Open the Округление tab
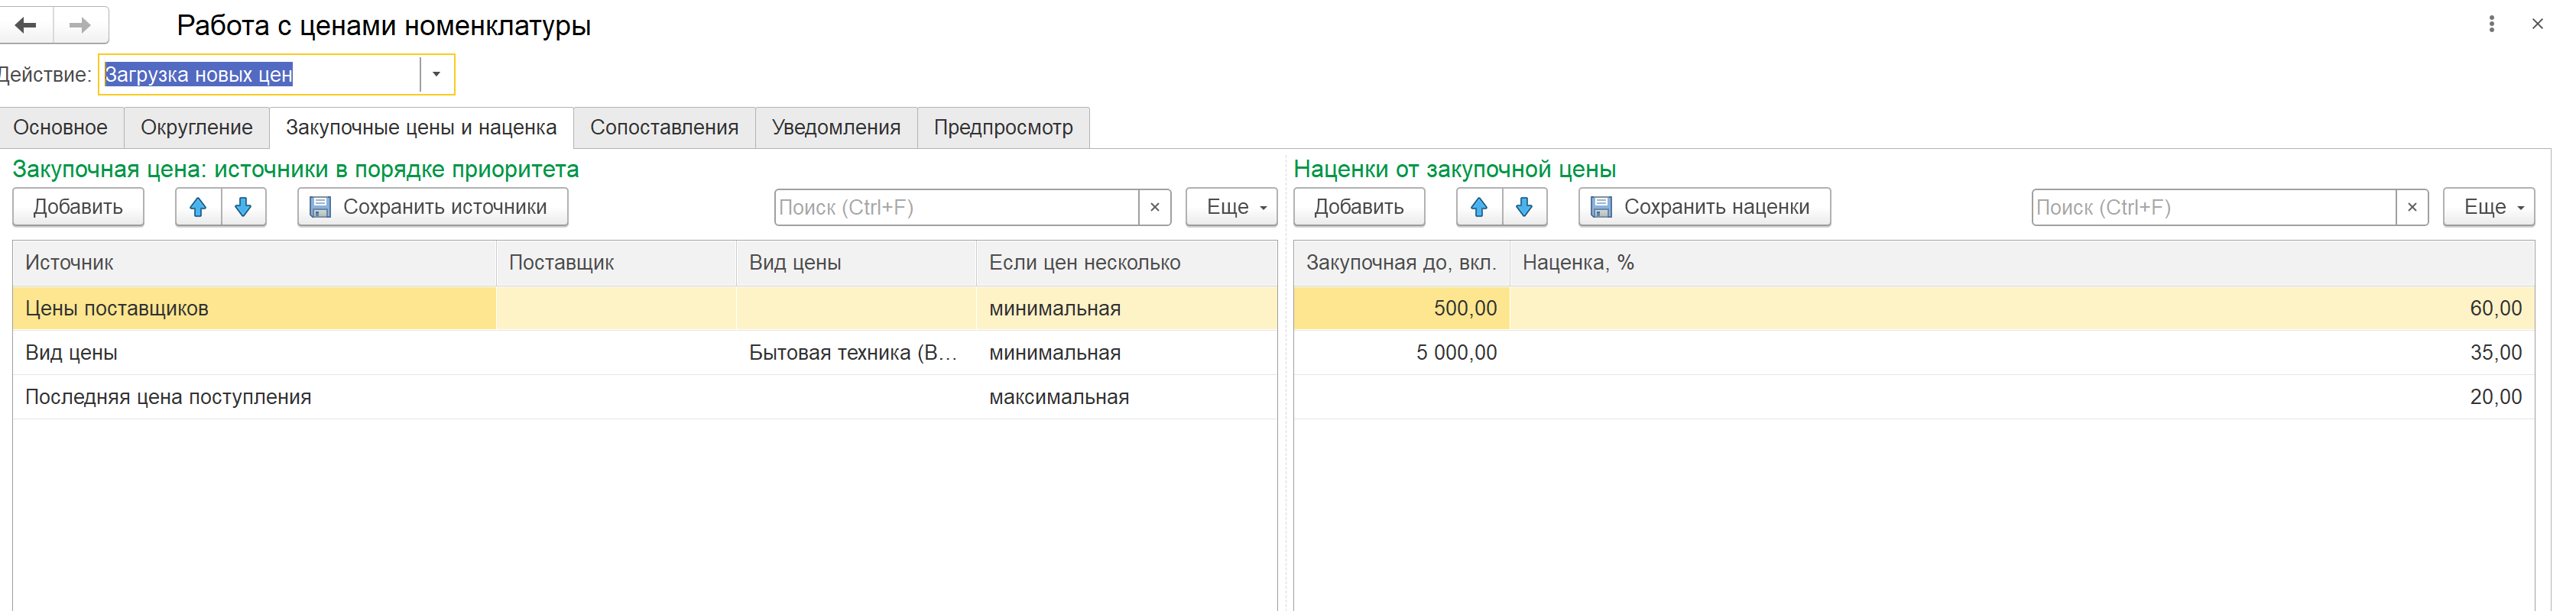 (196, 128)
